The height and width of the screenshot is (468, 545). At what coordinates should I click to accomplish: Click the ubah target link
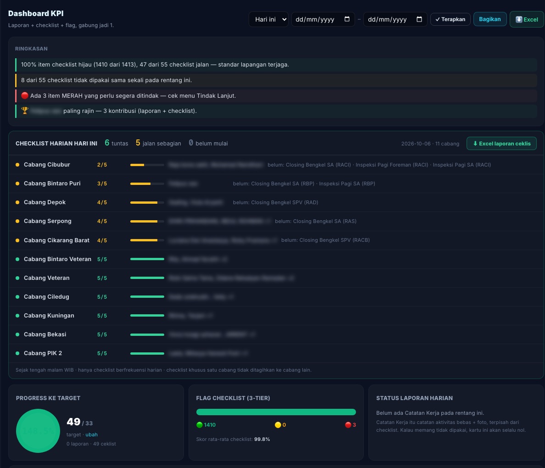pos(91,435)
